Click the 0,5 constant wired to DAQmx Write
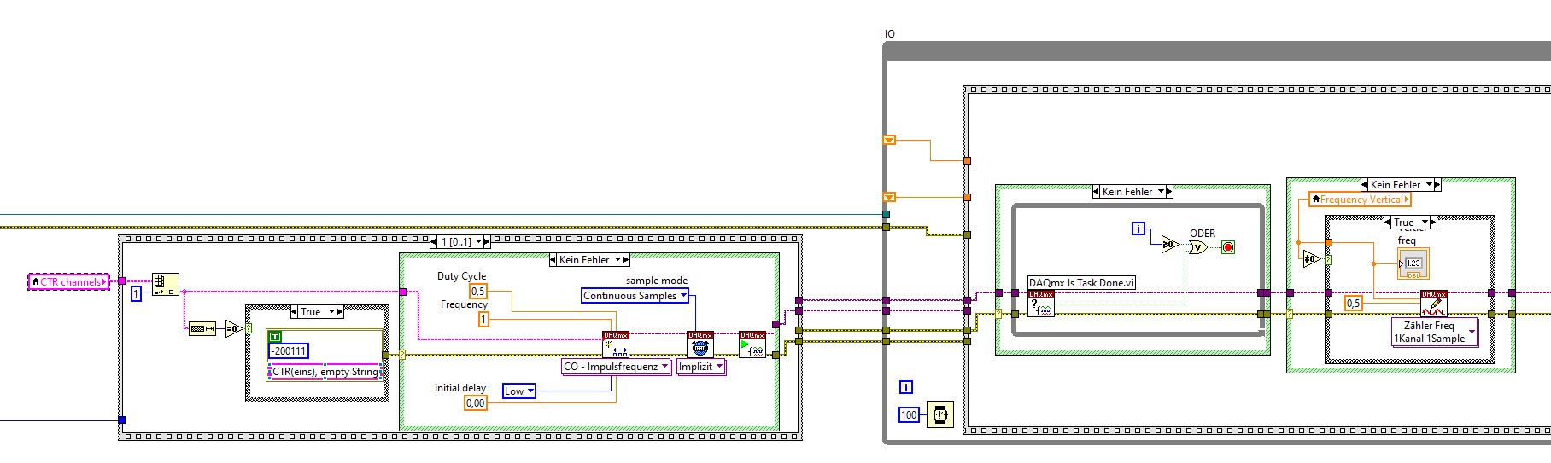 pyautogui.click(x=1353, y=304)
